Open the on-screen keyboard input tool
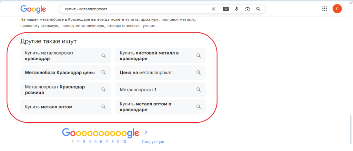The height and width of the screenshot is (151, 353). 226,9
